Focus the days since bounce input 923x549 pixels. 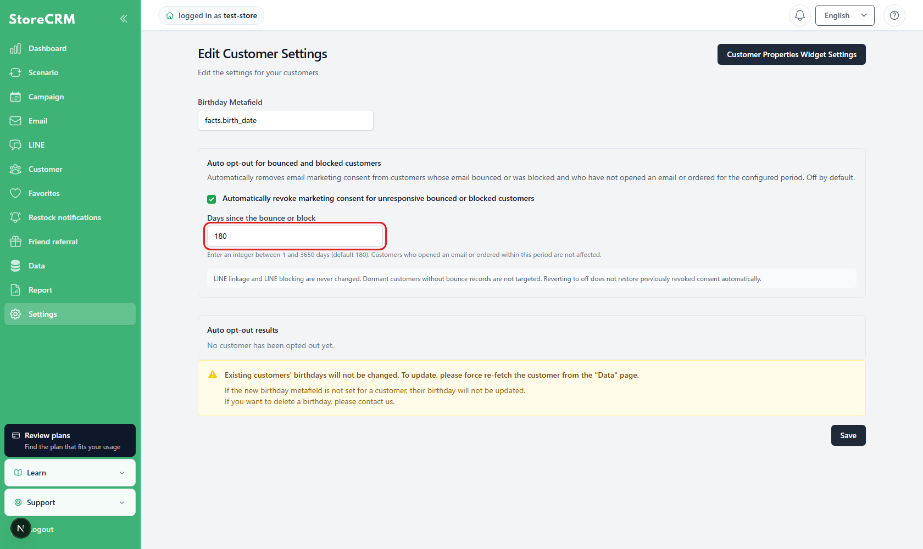[x=295, y=236]
